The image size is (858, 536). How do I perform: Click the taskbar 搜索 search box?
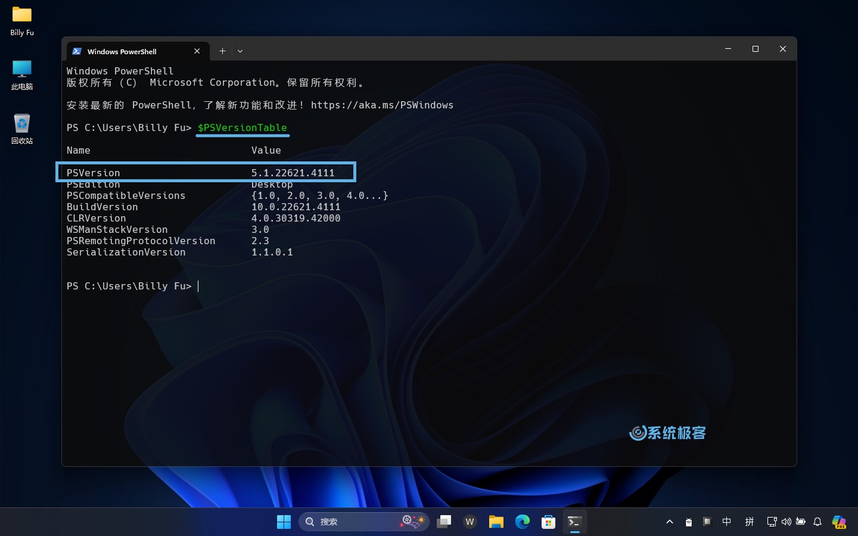(x=363, y=522)
